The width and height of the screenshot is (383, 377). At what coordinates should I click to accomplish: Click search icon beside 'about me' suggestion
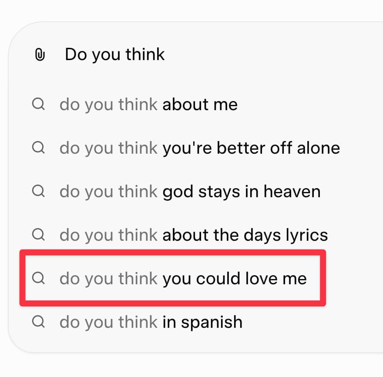point(39,104)
